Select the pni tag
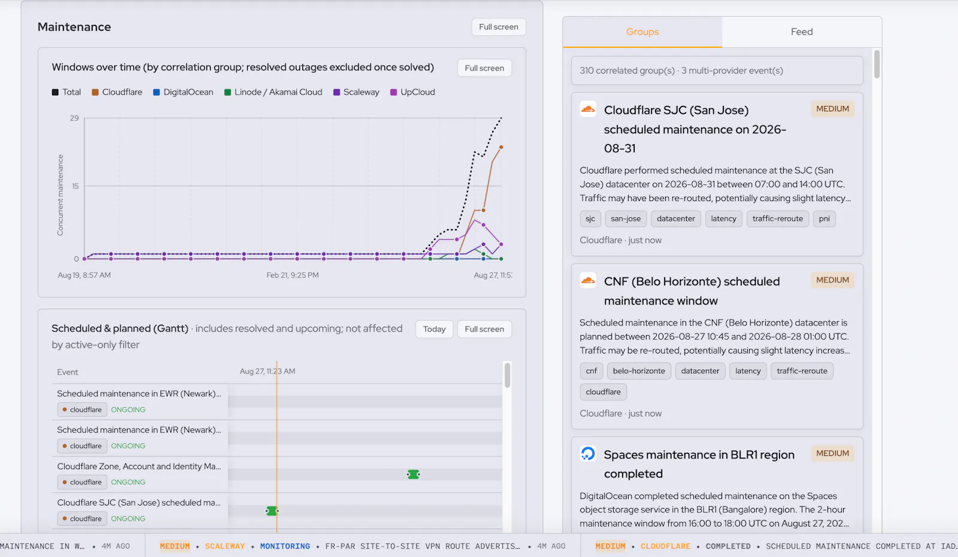958x557 pixels. click(x=824, y=219)
